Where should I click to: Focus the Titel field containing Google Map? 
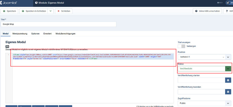tap(59, 24)
